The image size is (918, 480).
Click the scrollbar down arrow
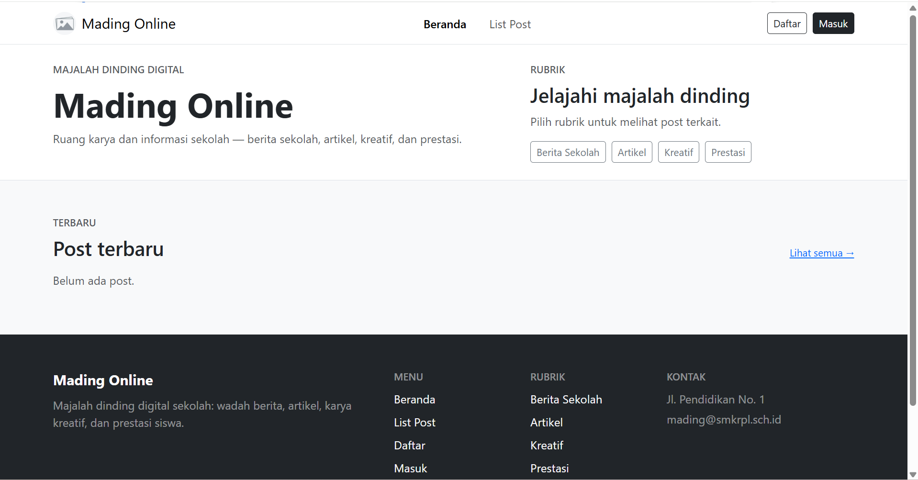(x=913, y=474)
